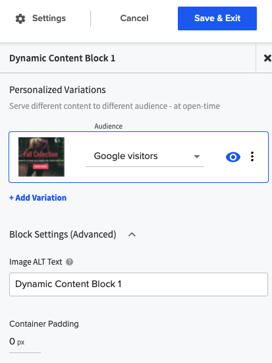Click the Block Settings (Advanced) heading
This screenshot has height=363, width=272.
(63, 234)
